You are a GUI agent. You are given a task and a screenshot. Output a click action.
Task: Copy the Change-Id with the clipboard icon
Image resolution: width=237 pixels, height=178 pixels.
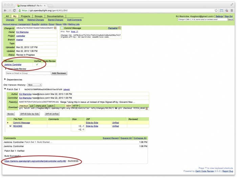point(55,28)
